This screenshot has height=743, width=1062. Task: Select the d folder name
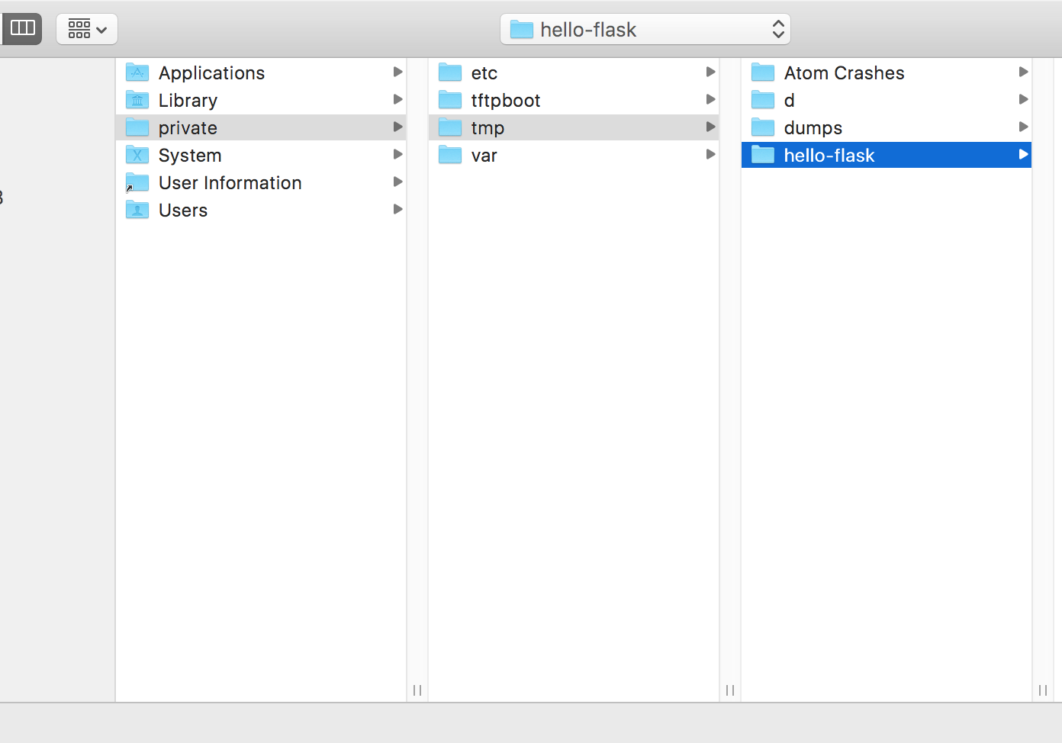pyautogui.click(x=790, y=101)
